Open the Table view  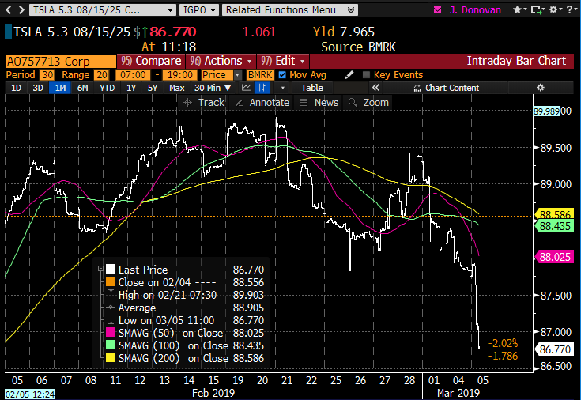click(x=312, y=88)
